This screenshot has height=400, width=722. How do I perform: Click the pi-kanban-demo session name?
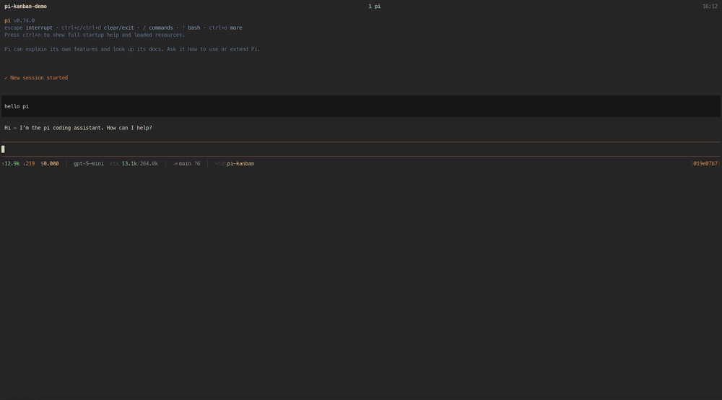tap(26, 6)
